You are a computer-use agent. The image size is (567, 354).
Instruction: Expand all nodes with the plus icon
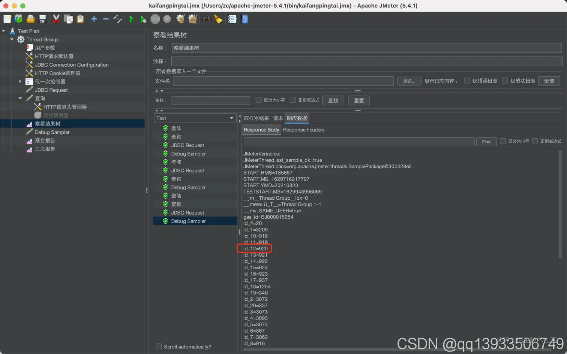pos(94,19)
